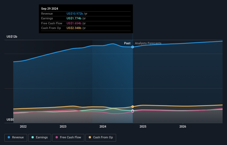Click the US$0 y-axis label
This screenshot has height=145, width=227.
(x=10, y=120)
